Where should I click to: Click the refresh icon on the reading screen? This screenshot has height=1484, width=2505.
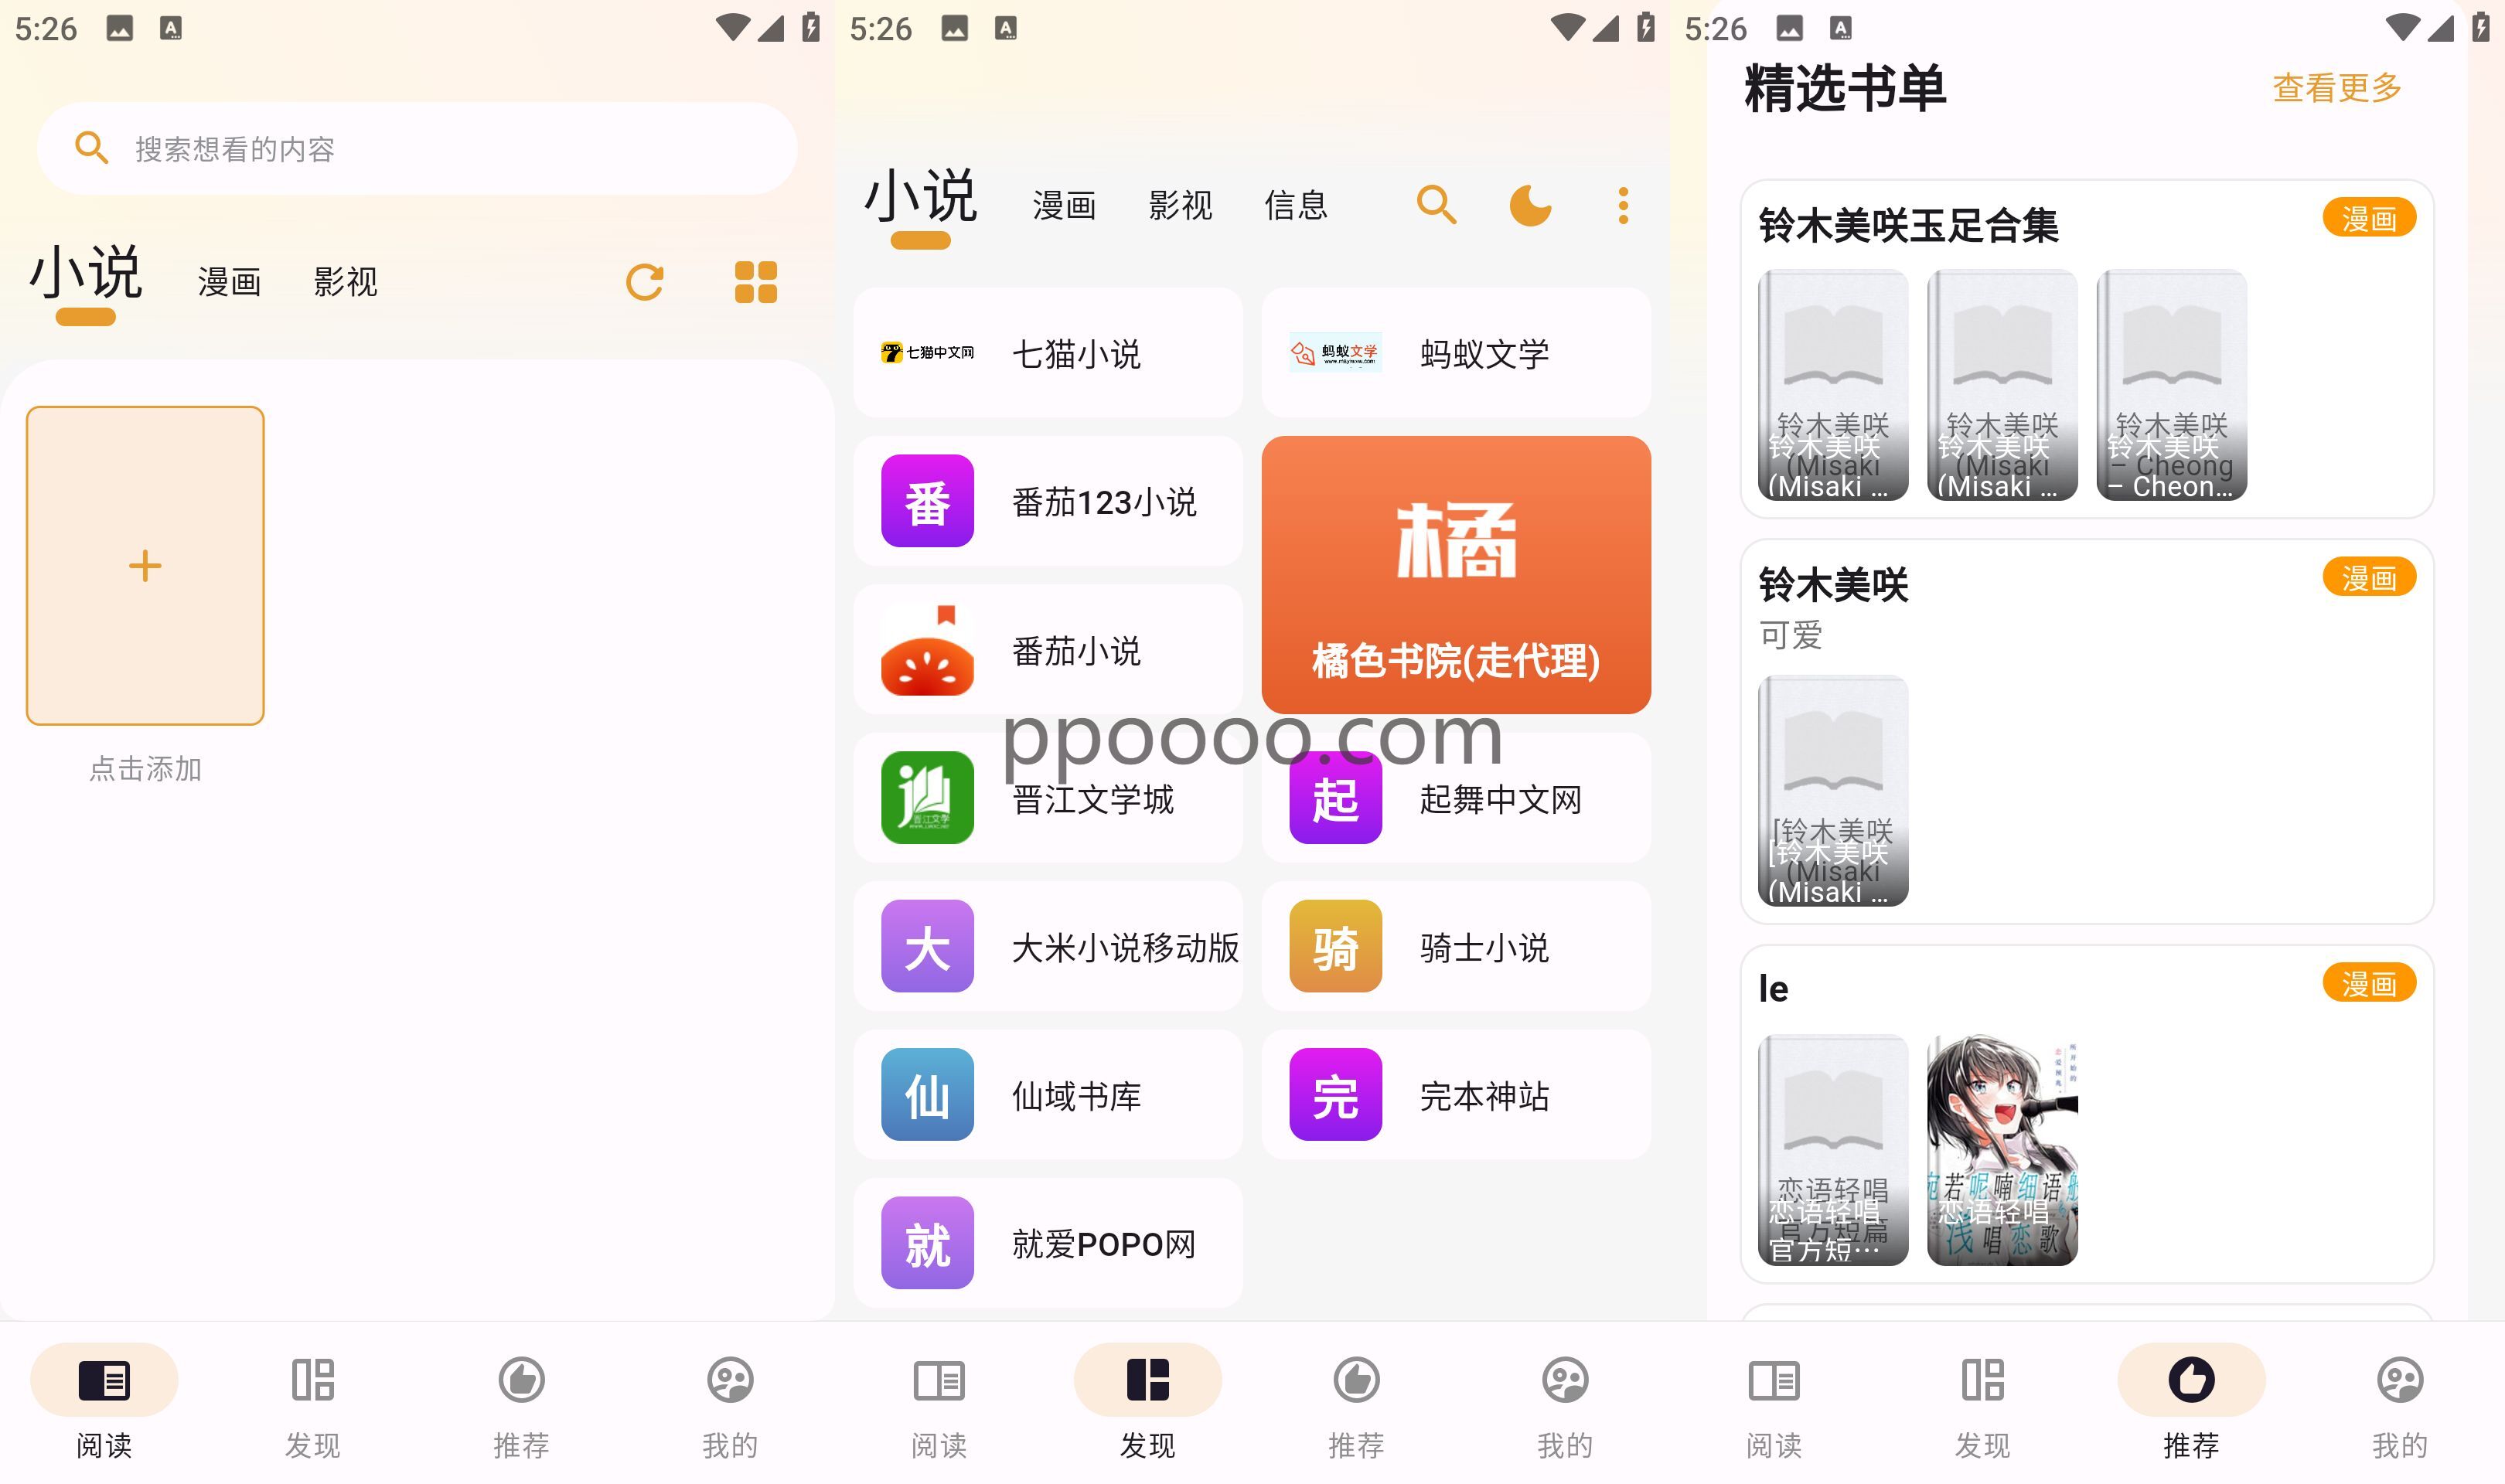tap(645, 282)
